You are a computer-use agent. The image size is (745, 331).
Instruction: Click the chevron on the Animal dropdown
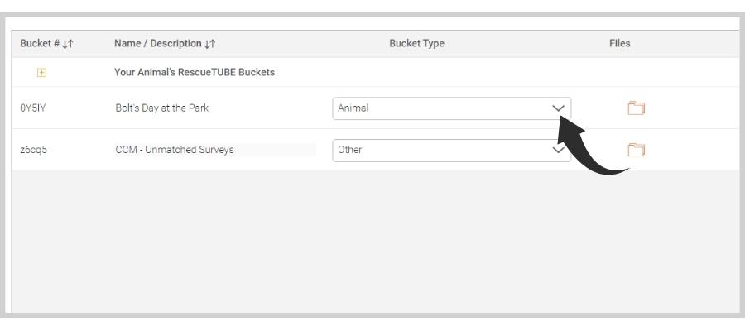click(558, 108)
